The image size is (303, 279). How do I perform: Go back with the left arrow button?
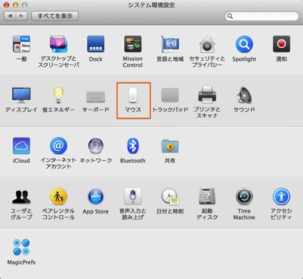[x=10, y=16]
